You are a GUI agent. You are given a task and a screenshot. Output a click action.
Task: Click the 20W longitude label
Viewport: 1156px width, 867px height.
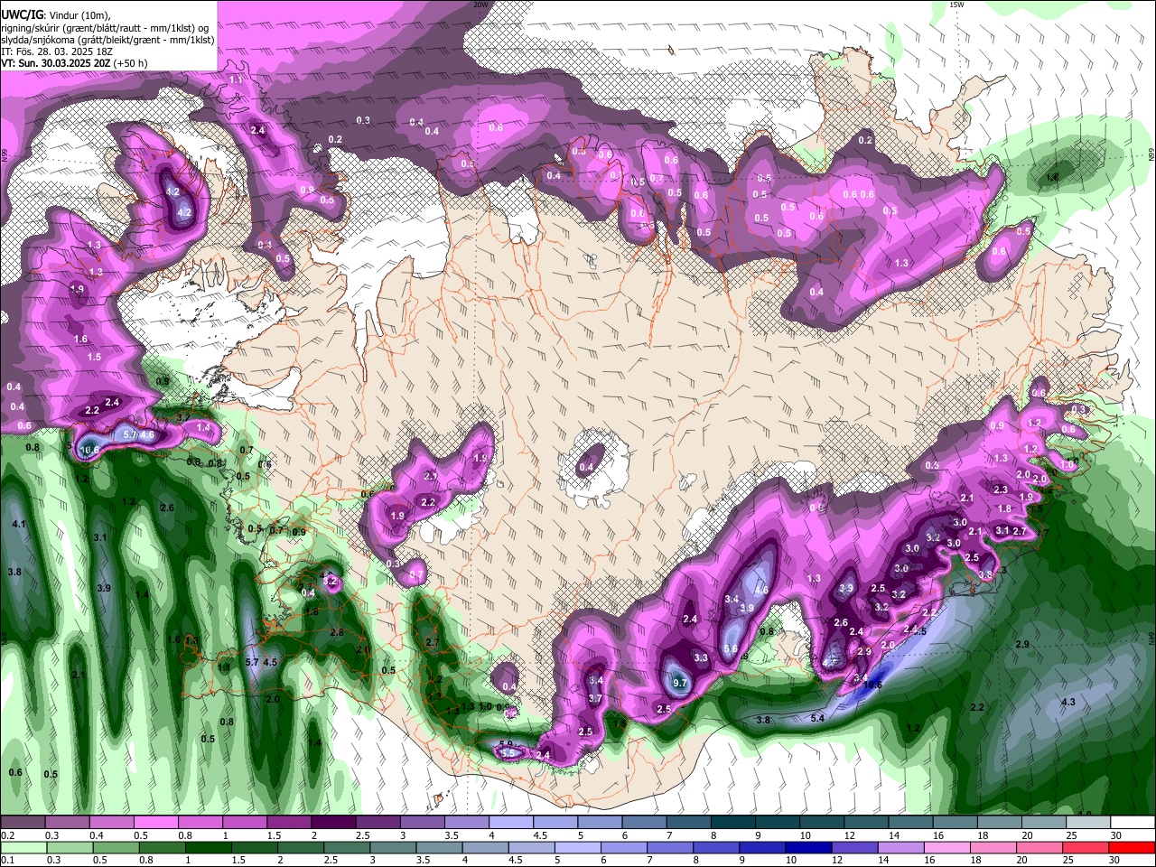480,5
